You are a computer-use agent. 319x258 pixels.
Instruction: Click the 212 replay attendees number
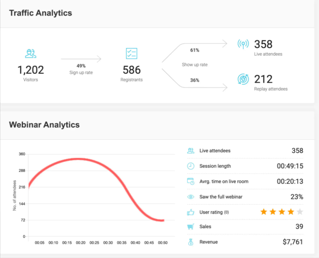tap(263, 79)
